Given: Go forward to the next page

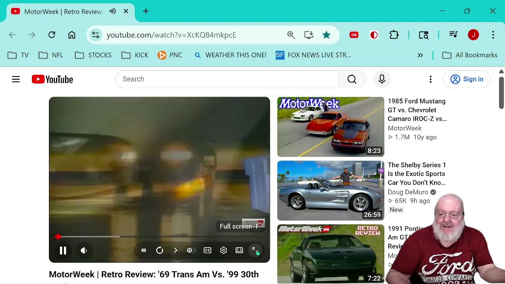Looking at the screenshot, I should click(32, 35).
